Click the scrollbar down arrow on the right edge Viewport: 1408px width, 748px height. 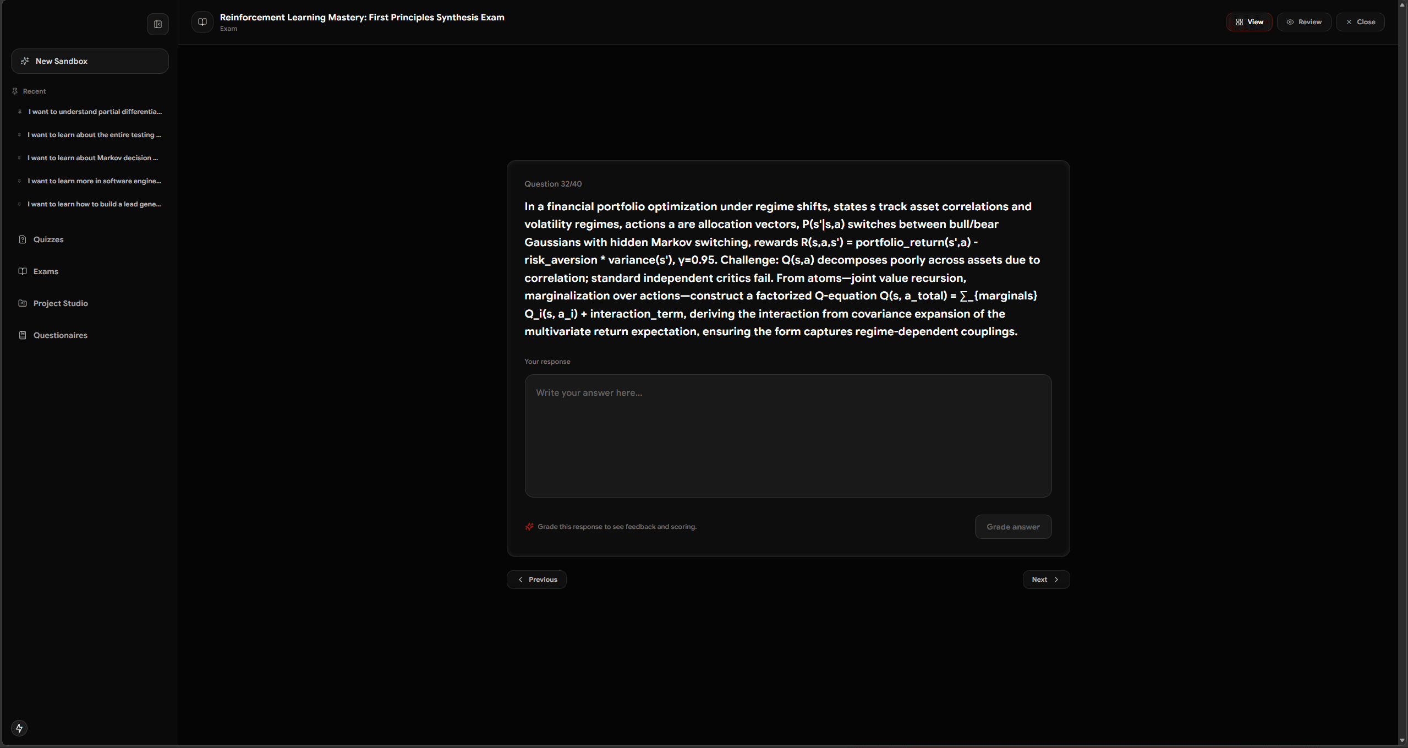1402,741
